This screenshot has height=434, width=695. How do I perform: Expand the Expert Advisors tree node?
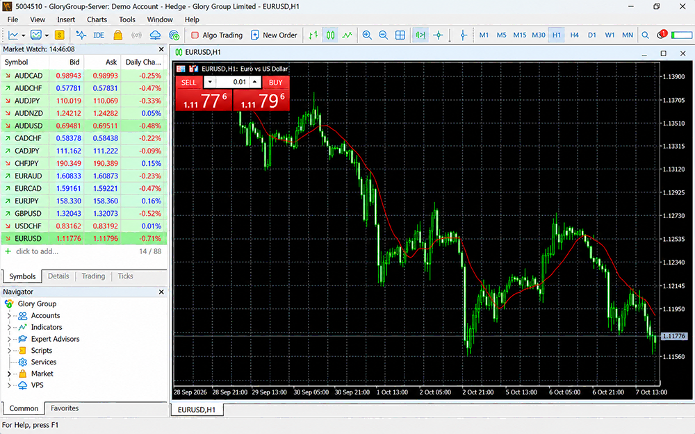click(9, 340)
